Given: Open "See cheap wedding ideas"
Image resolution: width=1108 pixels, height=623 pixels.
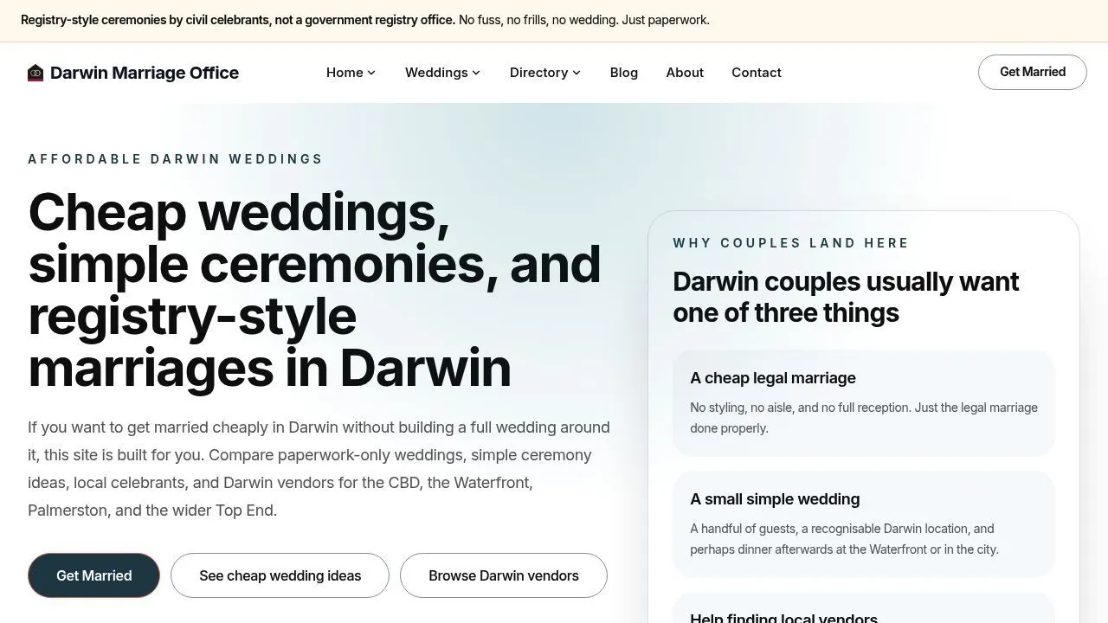Looking at the screenshot, I should [280, 575].
